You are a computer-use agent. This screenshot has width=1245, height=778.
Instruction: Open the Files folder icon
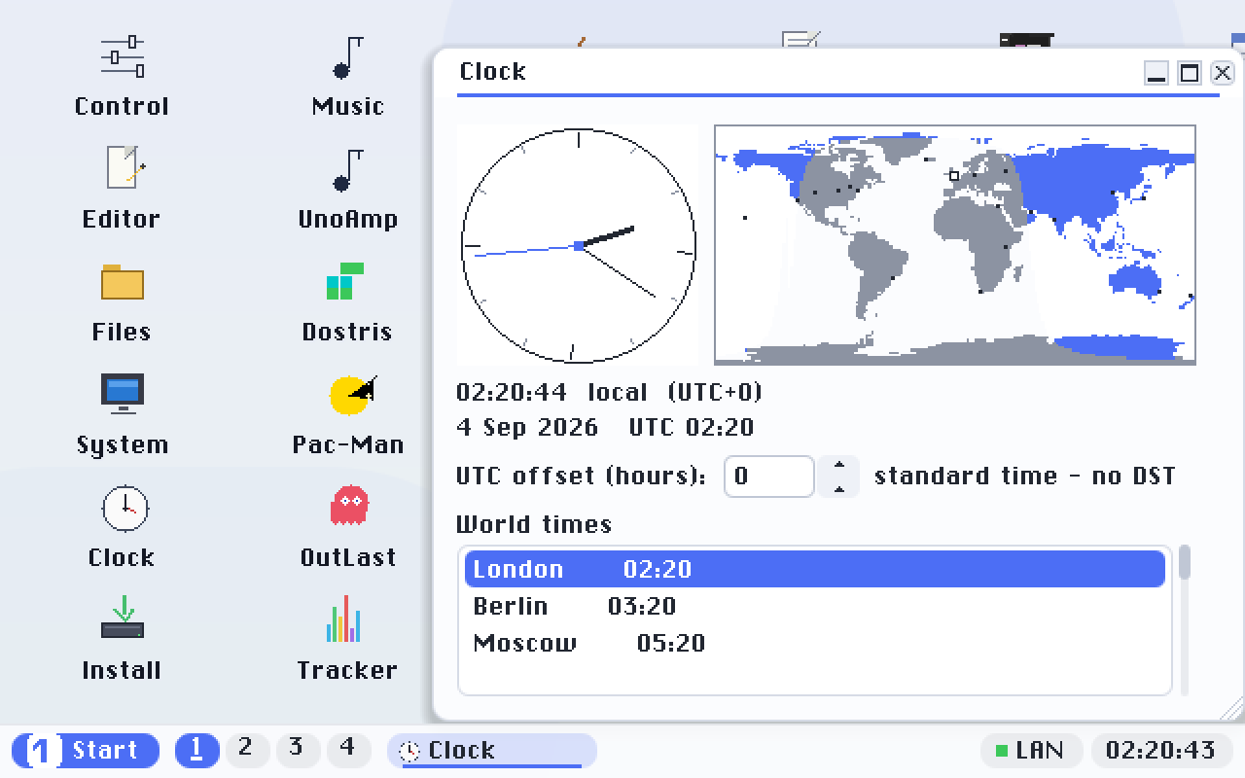[122, 303]
